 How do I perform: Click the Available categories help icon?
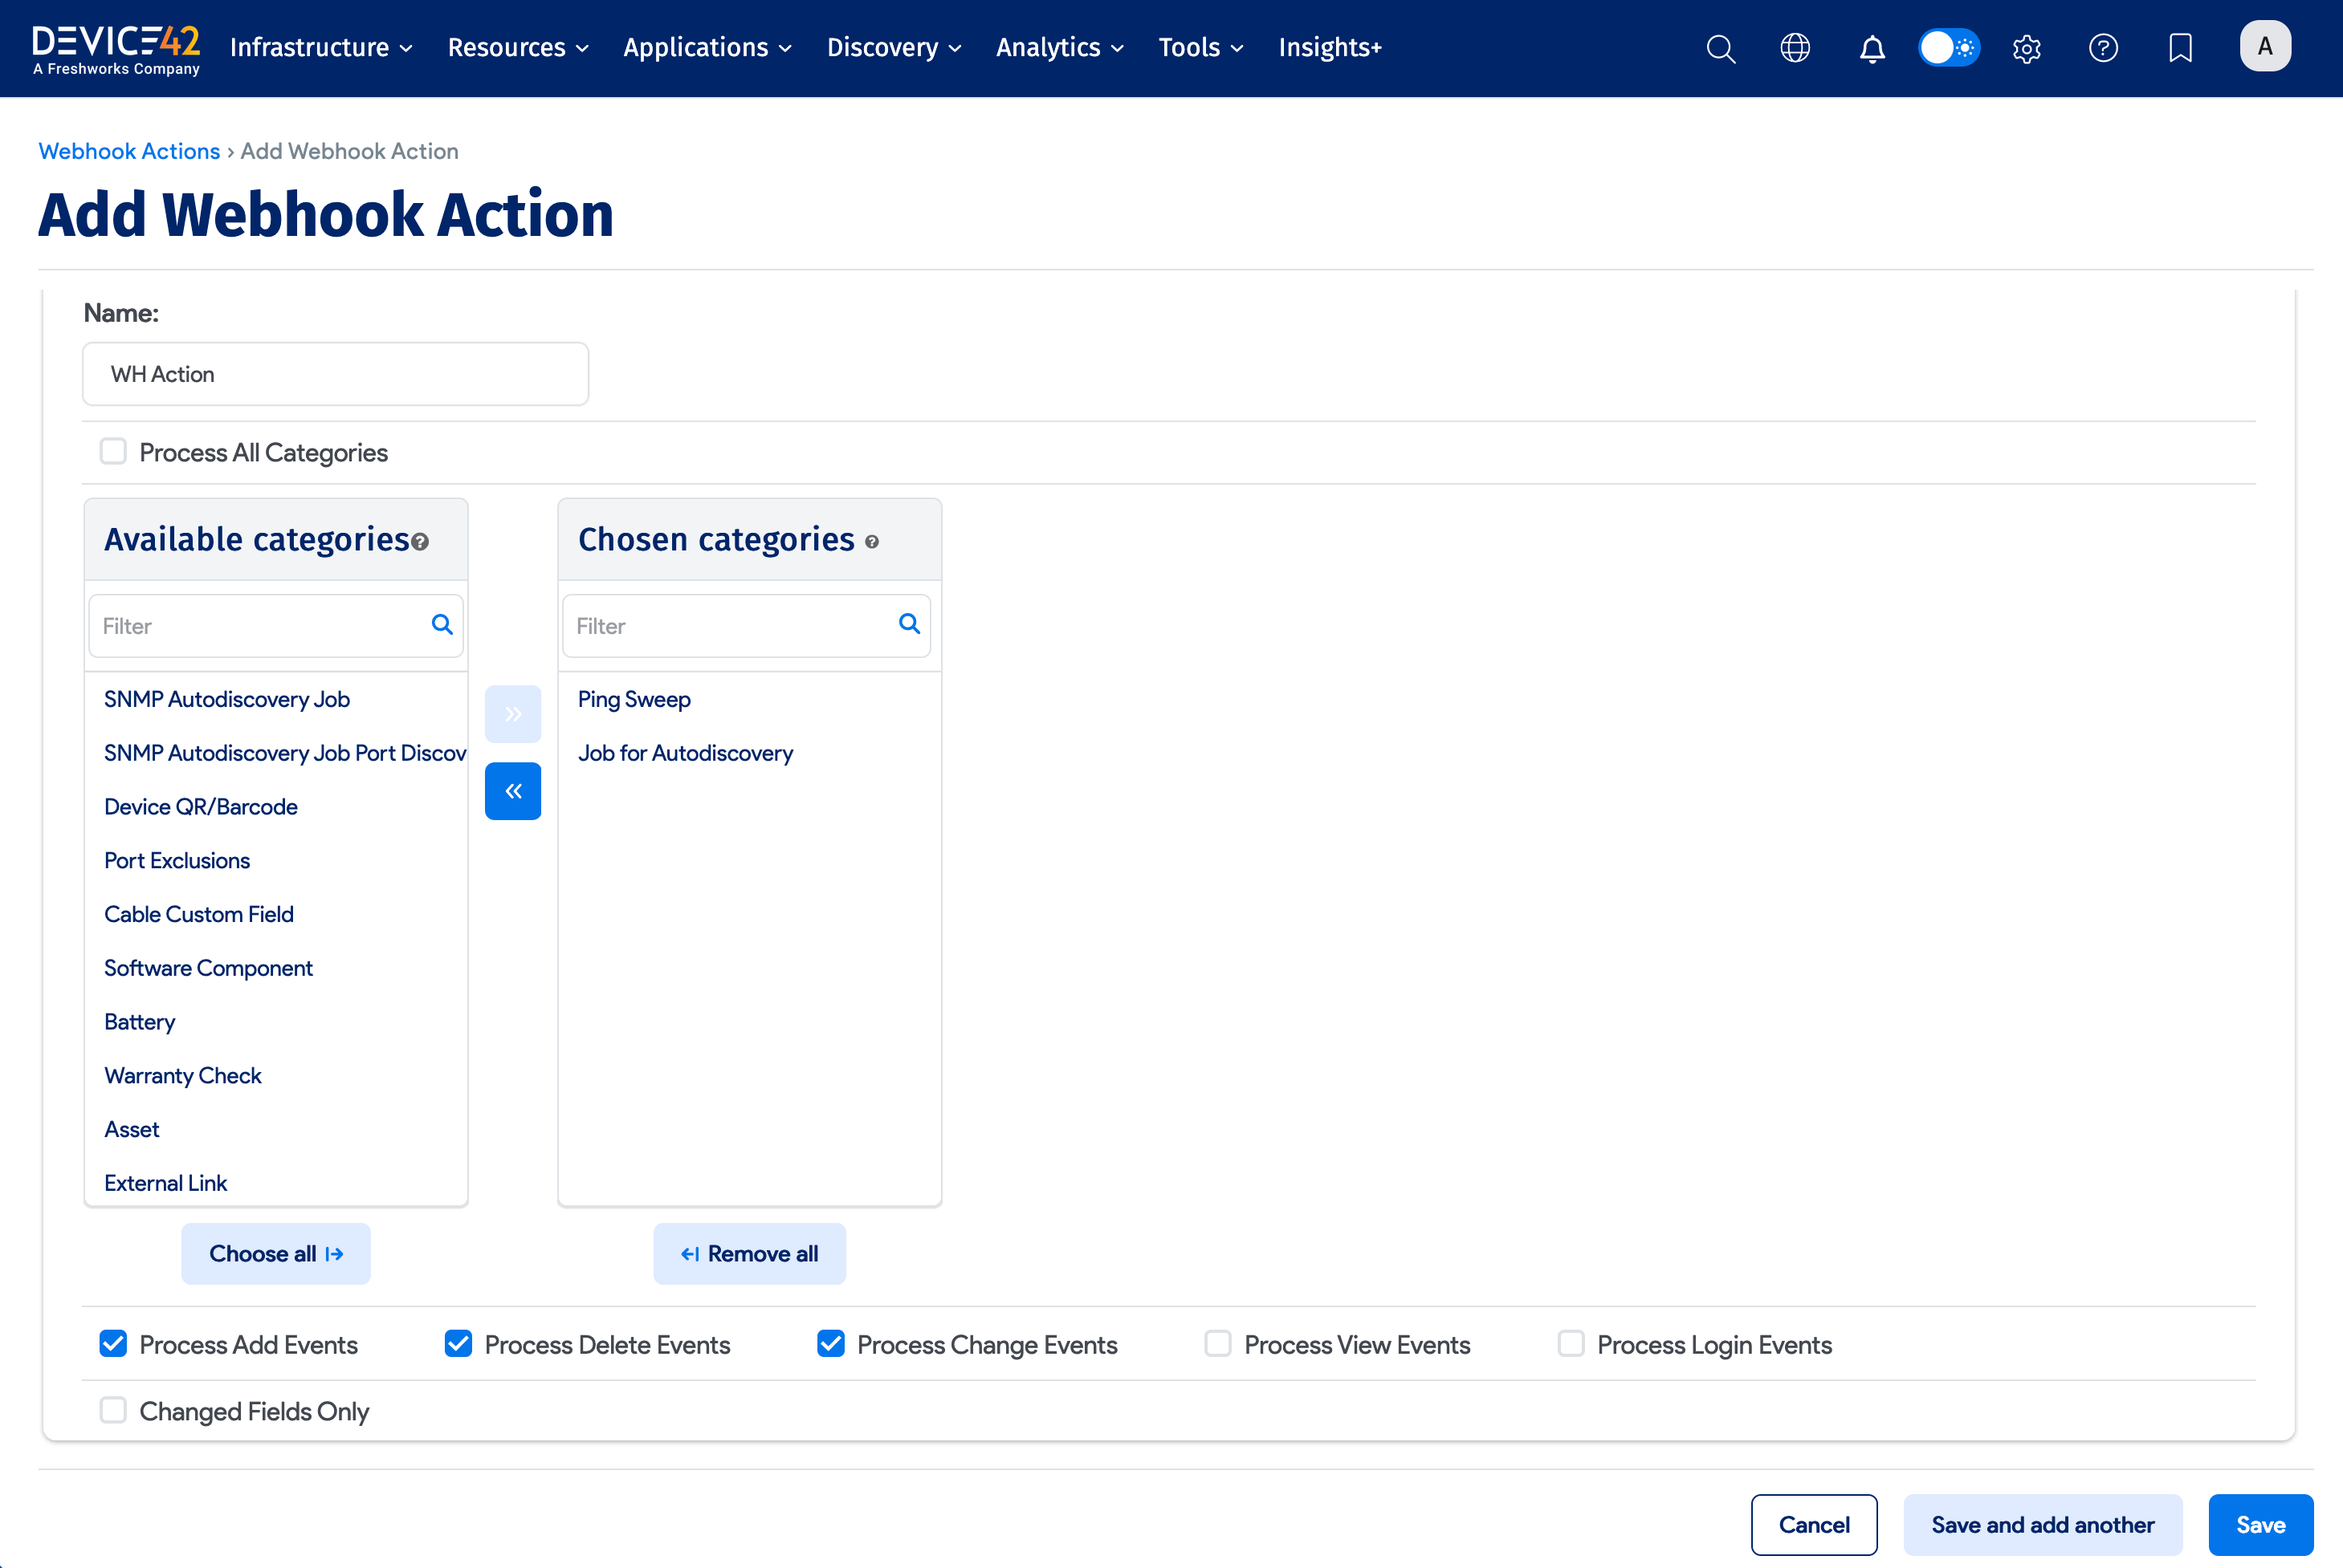420,542
